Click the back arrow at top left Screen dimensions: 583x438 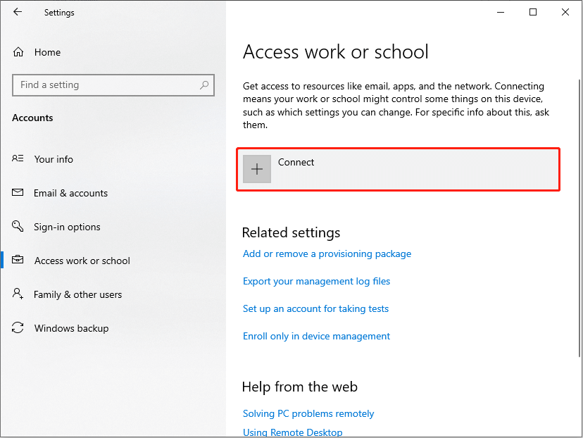[17, 12]
